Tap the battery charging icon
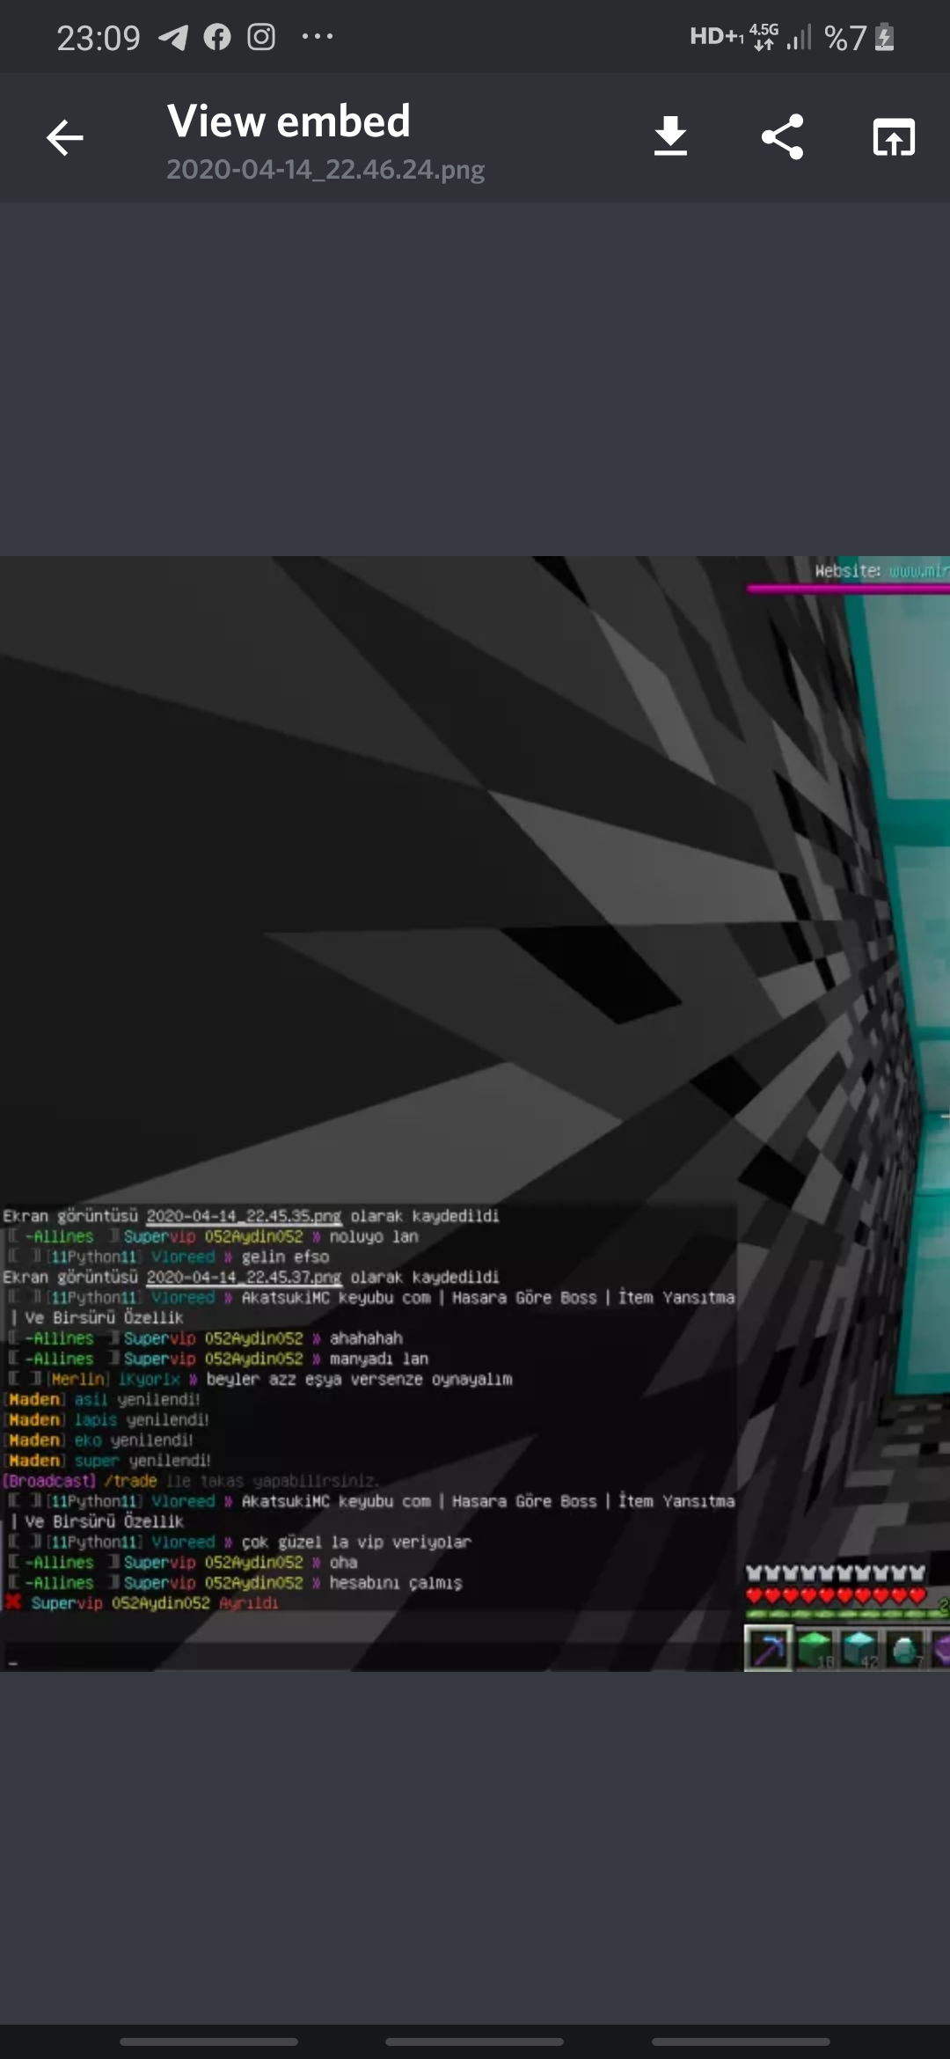950x2059 pixels. click(885, 38)
